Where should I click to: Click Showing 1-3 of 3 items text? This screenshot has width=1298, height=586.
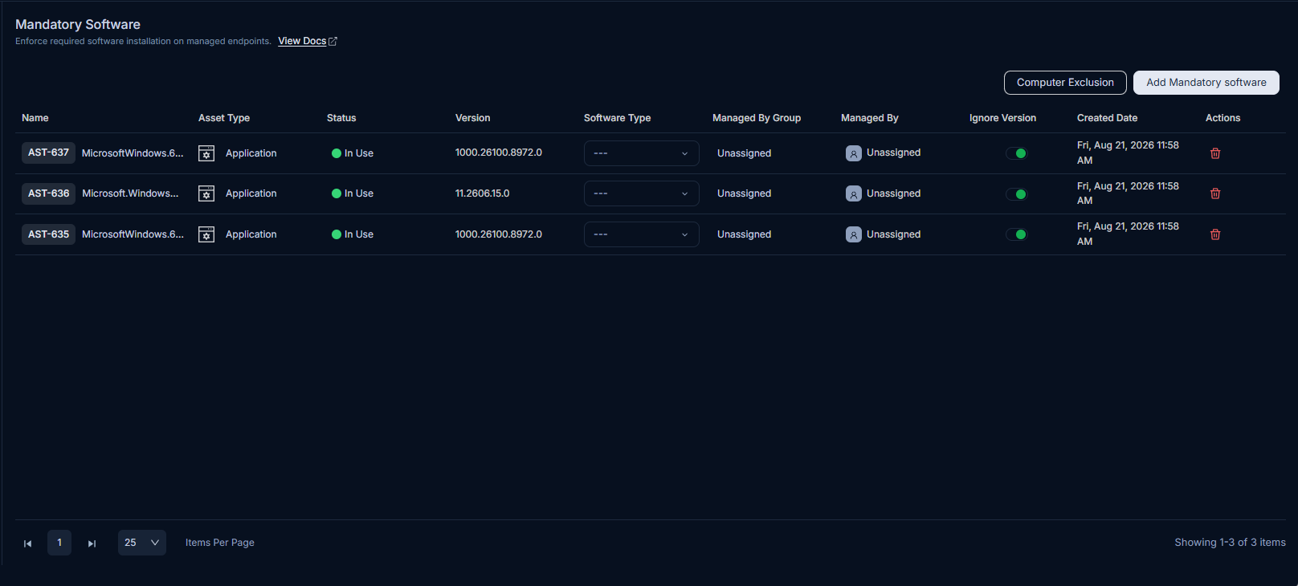pos(1230,543)
